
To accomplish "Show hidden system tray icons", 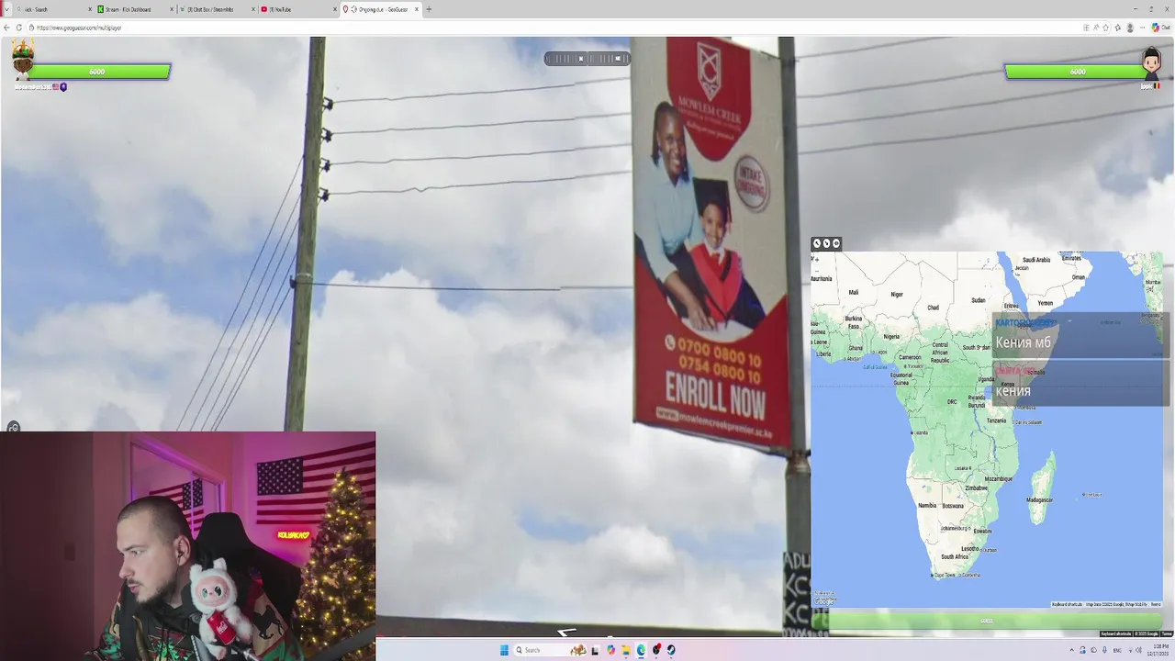I will 1072,650.
